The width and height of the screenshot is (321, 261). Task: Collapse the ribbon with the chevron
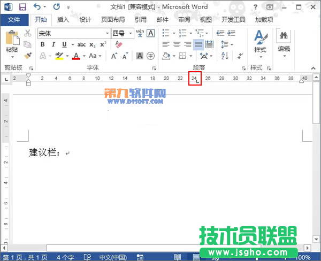click(313, 68)
